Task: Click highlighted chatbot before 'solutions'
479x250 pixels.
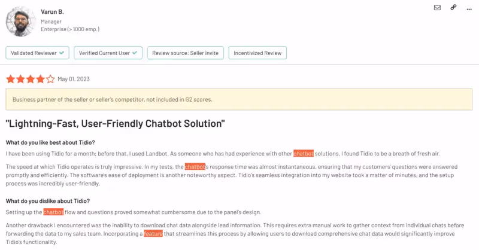Action: pos(304,154)
